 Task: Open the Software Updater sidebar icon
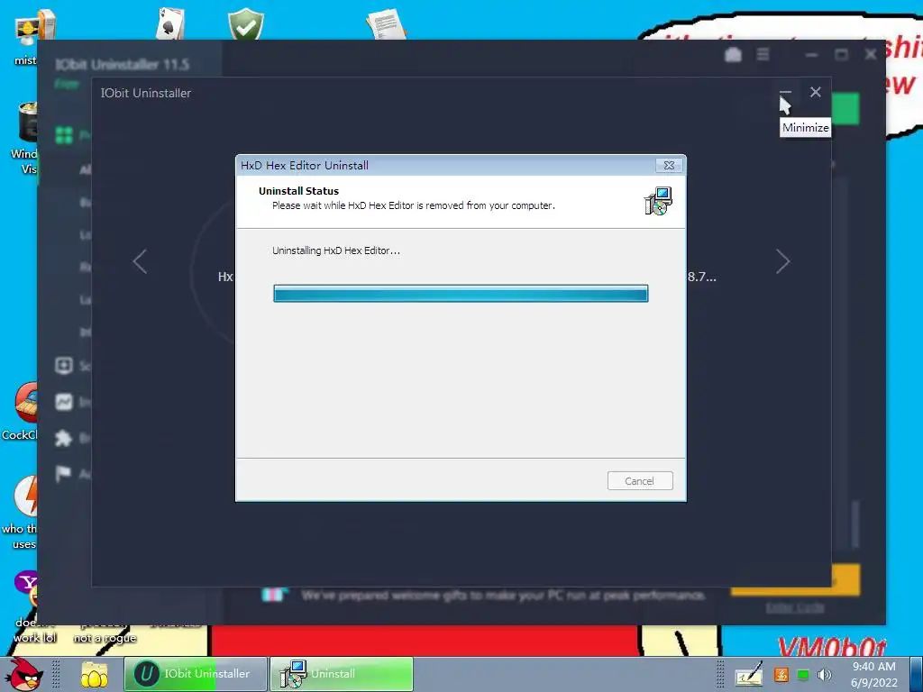coord(64,366)
